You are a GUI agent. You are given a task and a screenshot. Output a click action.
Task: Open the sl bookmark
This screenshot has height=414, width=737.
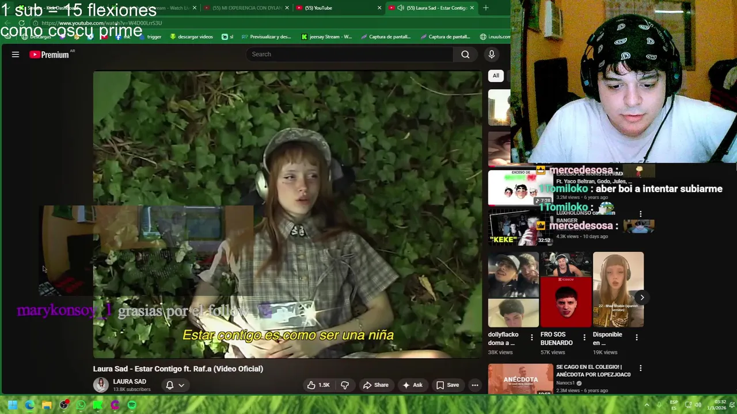pos(227,37)
